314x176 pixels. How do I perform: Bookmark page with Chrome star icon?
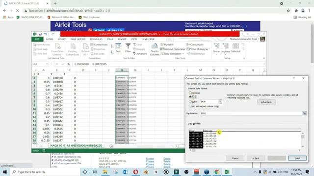(x=288, y=11)
